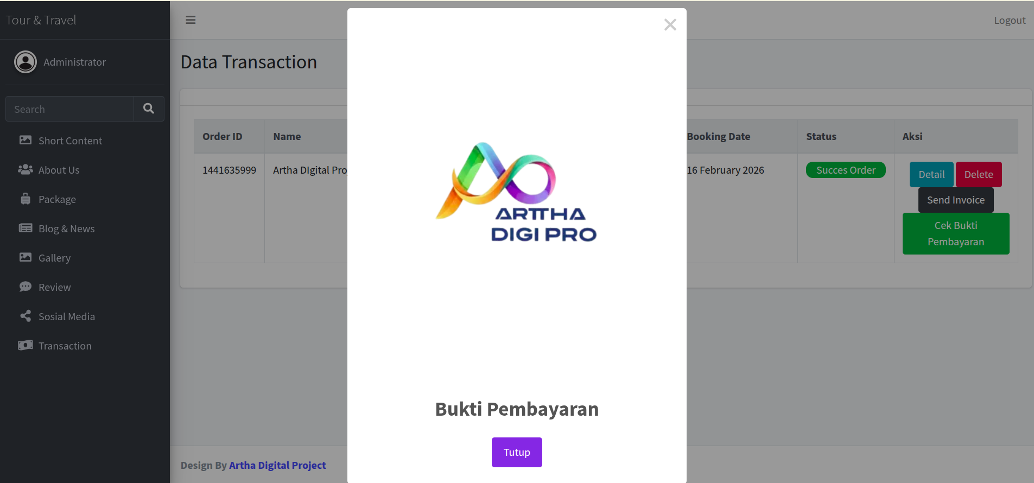Click the Blog & News newspaper icon
The width and height of the screenshot is (1034, 483).
(26, 228)
